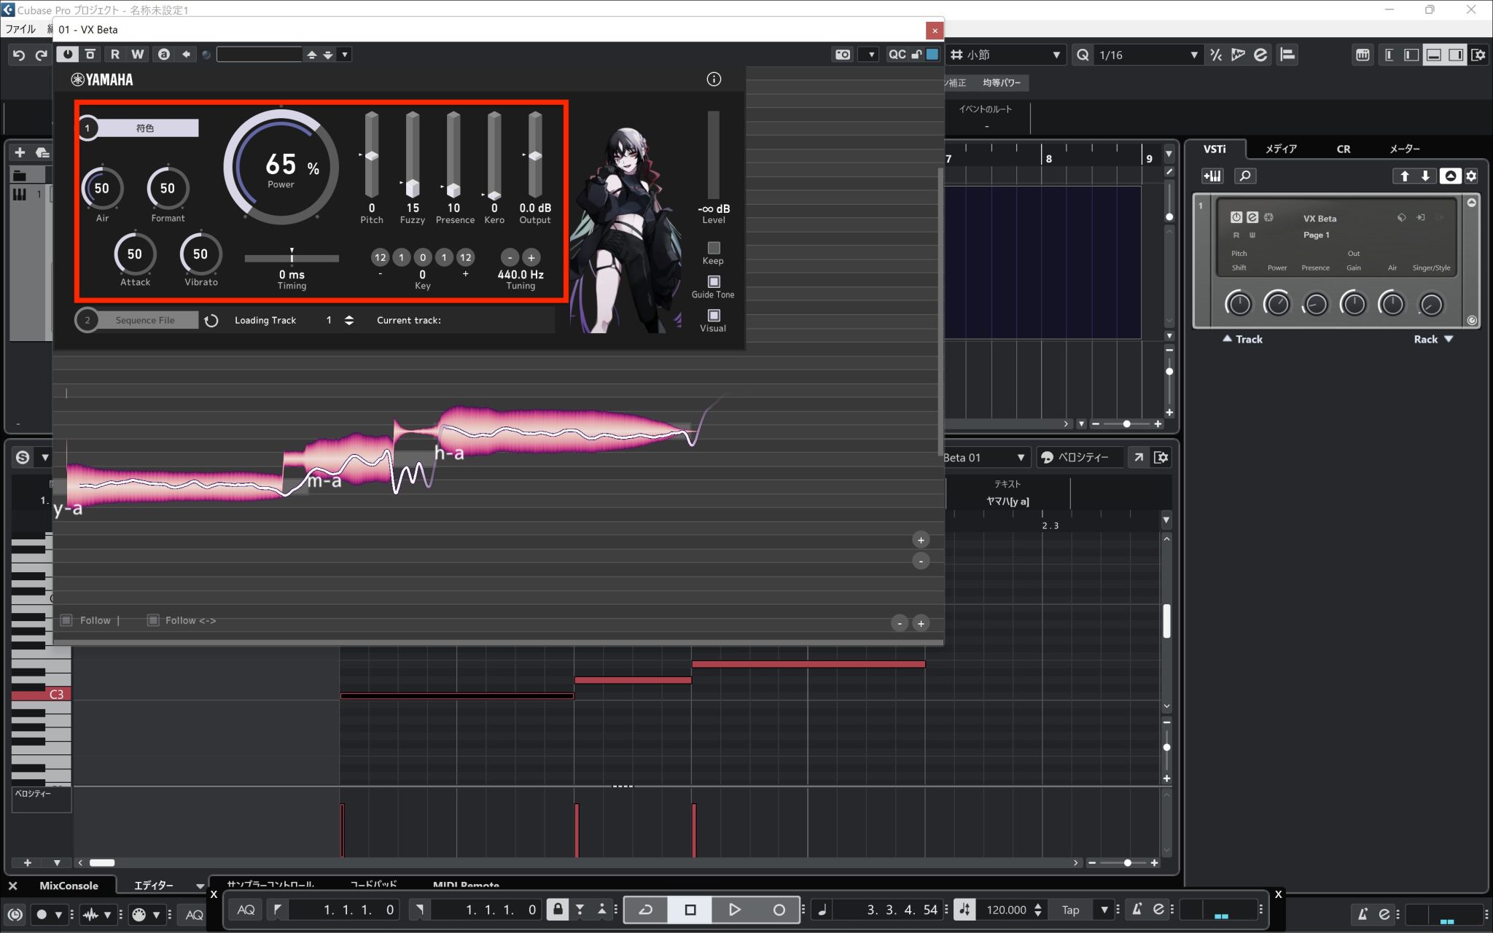Image resolution: width=1493 pixels, height=933 pixels.
Task: Enable Write automation (W) in VX Beta toolbar
Action: (x=136, y=54)
